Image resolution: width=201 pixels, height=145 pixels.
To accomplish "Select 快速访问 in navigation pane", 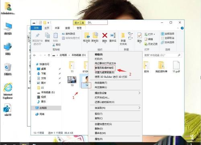I will click(x=43, y=64).
